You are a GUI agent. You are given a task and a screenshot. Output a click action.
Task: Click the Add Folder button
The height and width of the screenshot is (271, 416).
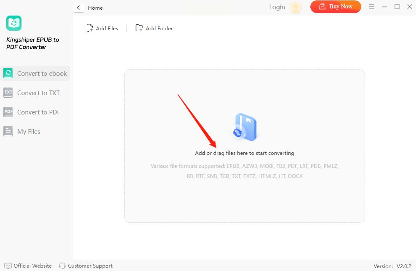[x=154, y=28]
